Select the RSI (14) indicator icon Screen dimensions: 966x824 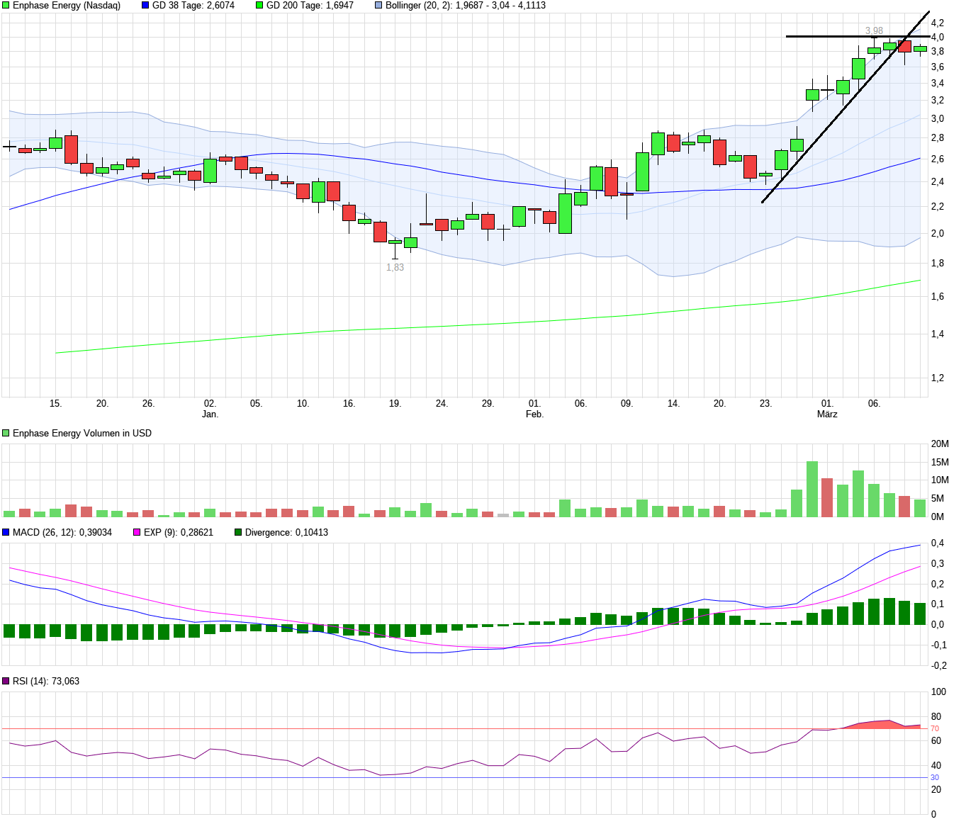click(6, 682)
